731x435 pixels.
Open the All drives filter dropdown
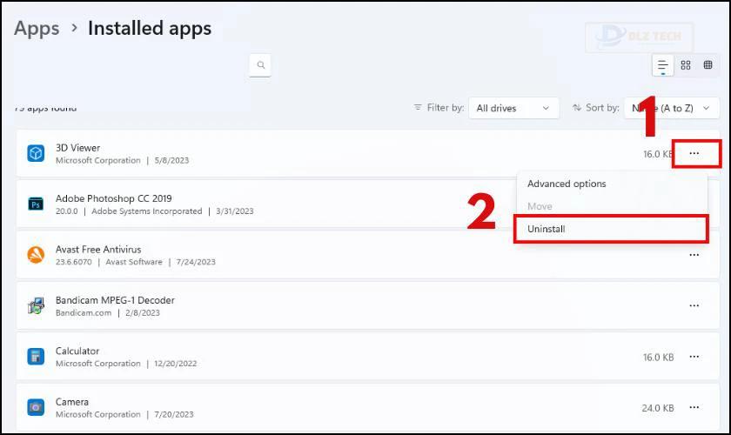(513, 108)
